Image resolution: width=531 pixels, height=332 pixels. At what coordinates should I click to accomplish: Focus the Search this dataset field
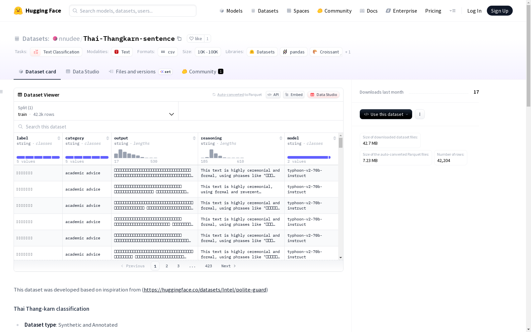pyautogui.click(x=179, y=127)
